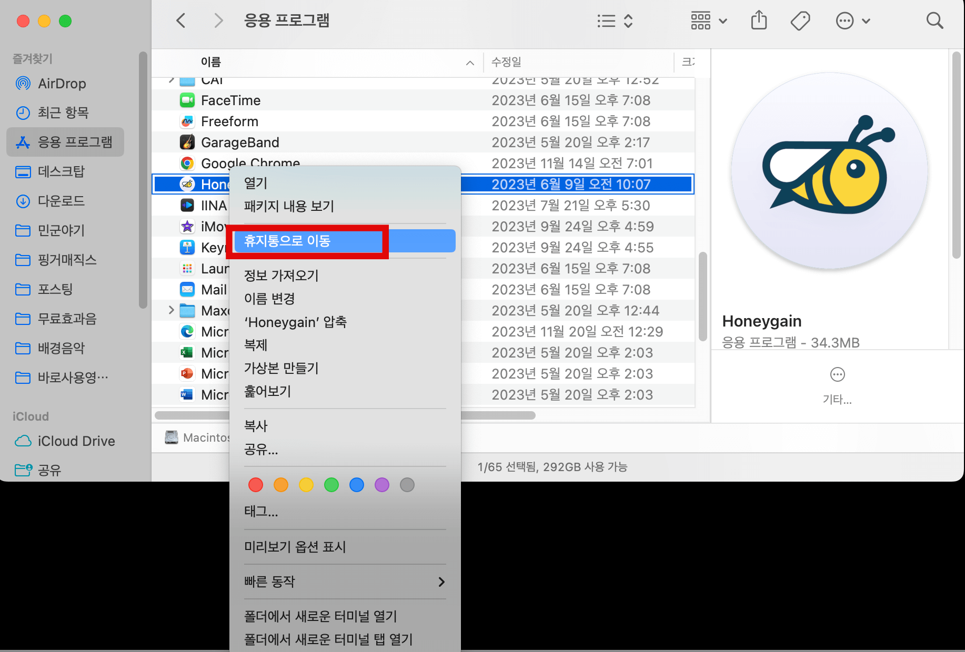Open the More actions ellipsis dropdown
Image resolution: width=965 pixels, height=652 pixels.
(853, 21)
